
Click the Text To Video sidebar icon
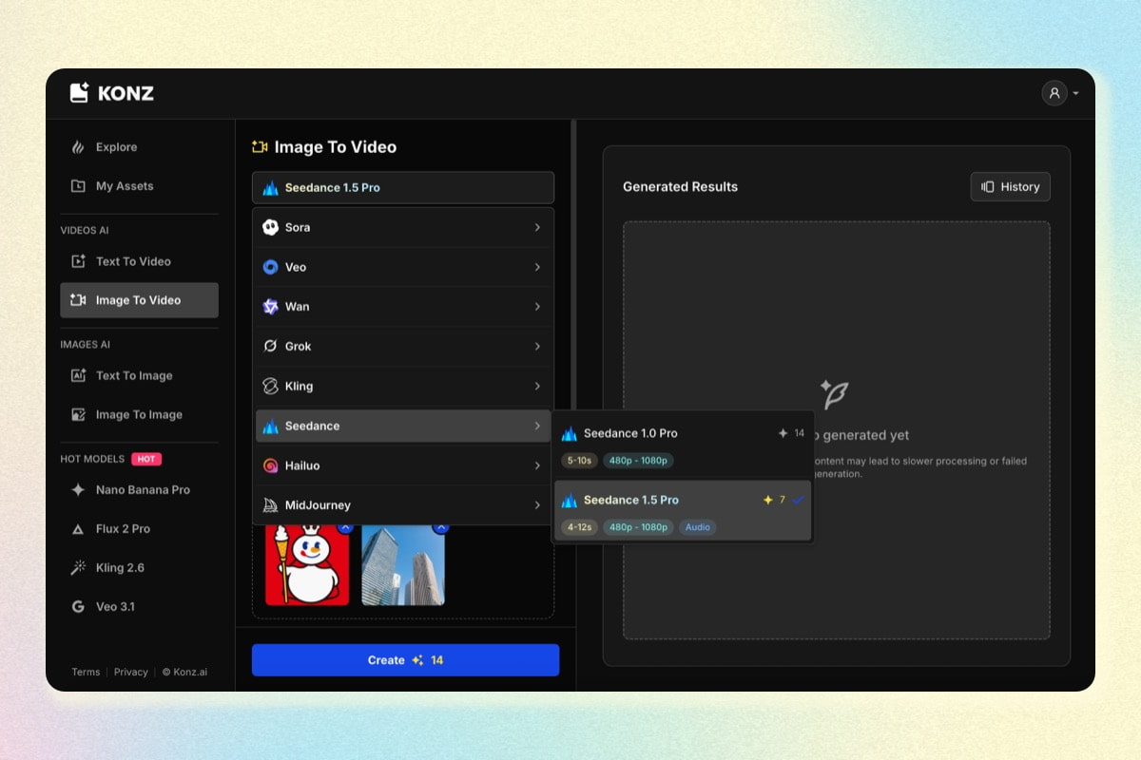(78, 261)
